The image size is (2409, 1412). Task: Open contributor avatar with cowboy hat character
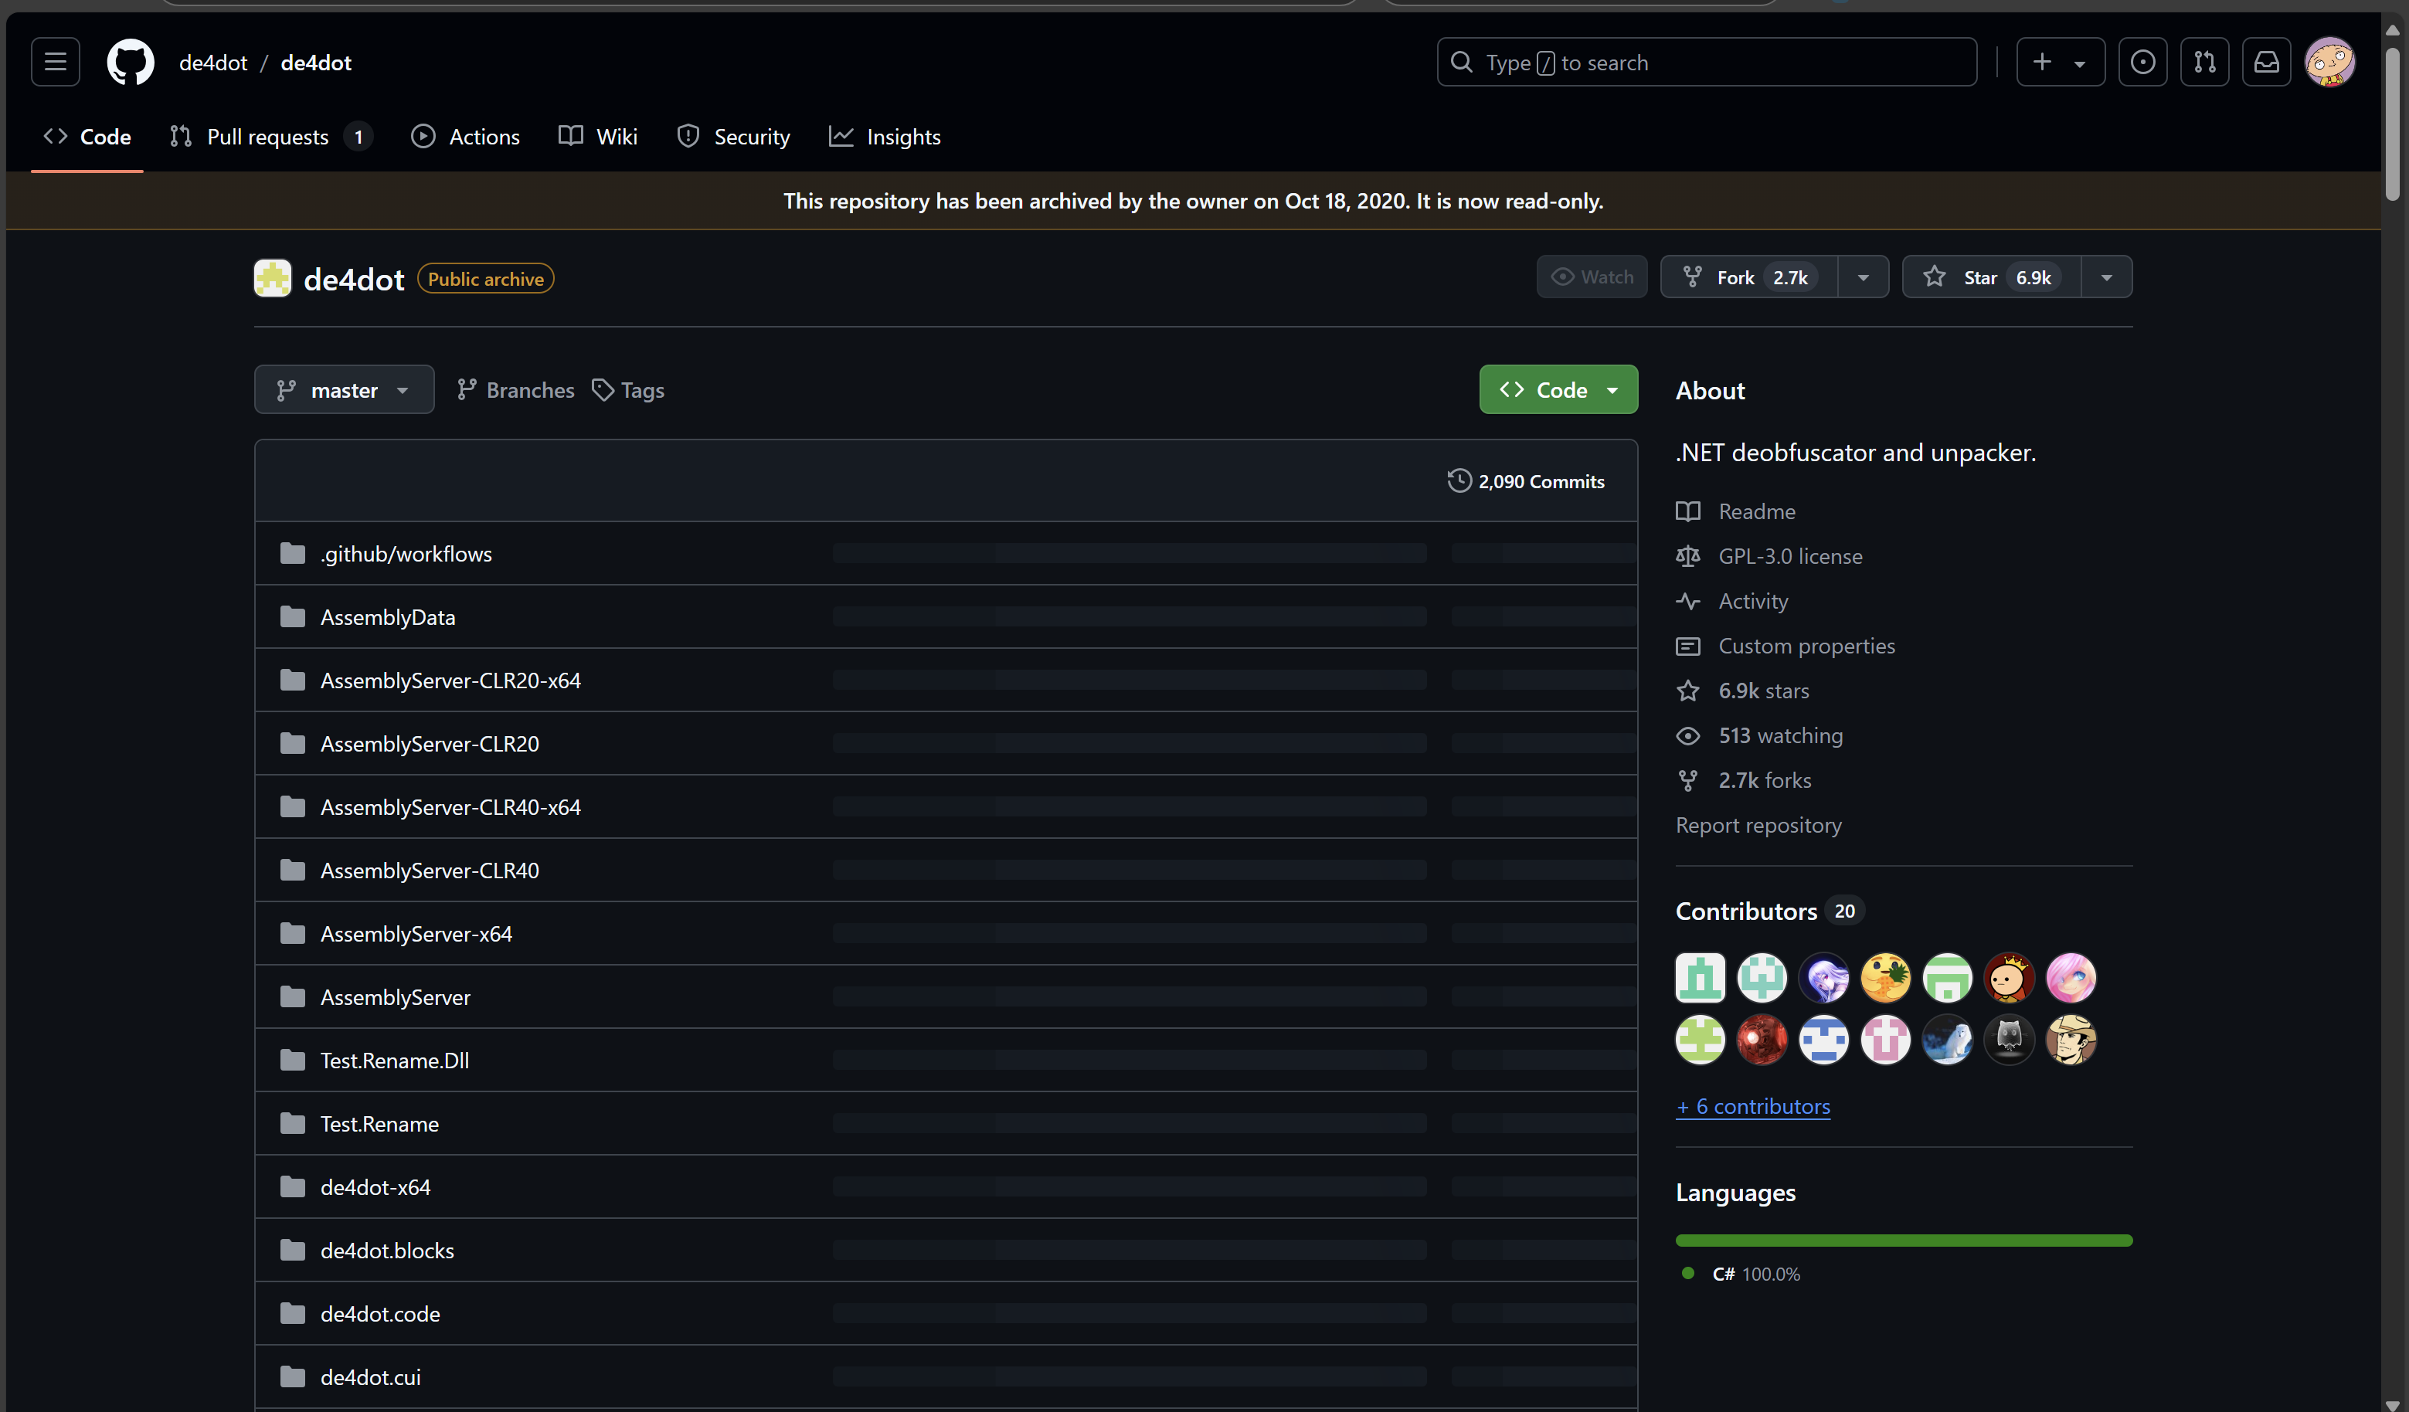pyautogui.click(x=2071, y=1039)
